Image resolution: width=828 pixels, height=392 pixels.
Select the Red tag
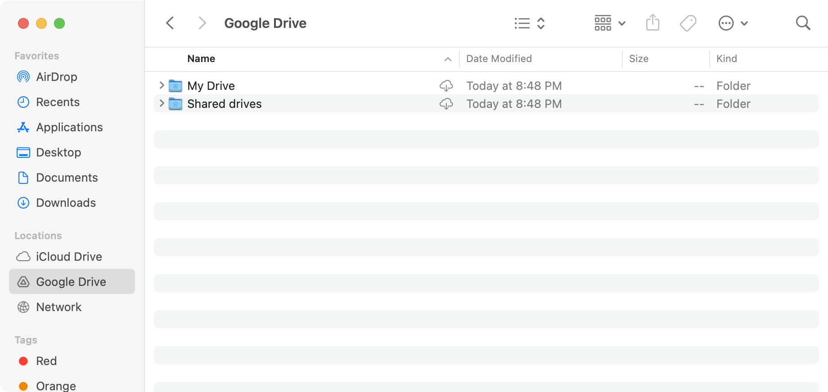click(x=46, y=361)
